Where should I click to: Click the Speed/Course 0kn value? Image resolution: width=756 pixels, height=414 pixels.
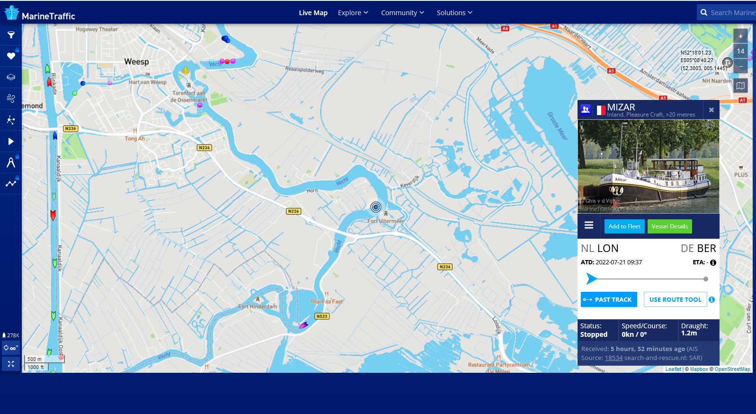[x=634, y=334]
